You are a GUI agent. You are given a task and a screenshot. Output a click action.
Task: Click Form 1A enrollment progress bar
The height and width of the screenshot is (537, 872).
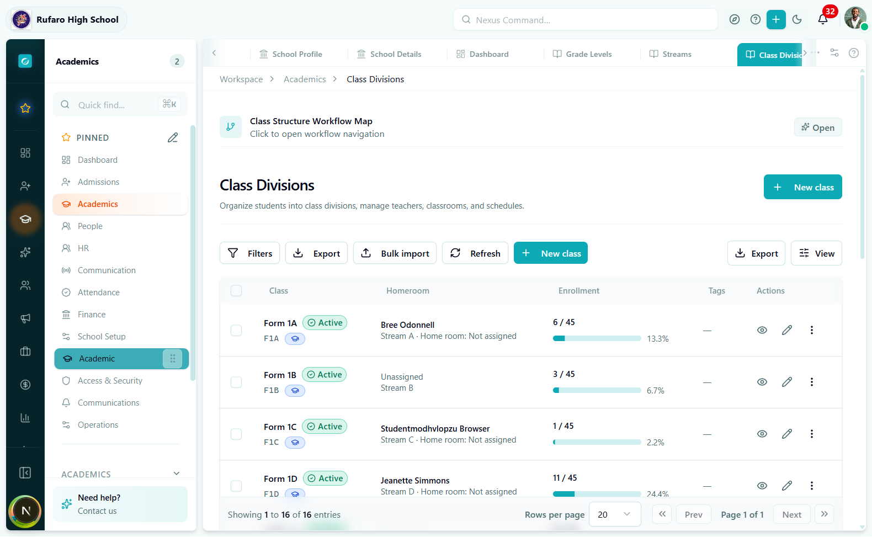pos(597,339)
